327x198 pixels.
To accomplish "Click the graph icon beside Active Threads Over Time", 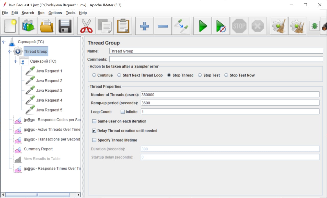I will coord(18,130).
